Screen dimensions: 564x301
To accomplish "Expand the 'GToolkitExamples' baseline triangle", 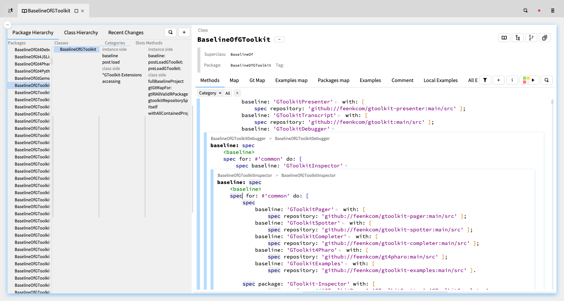I will pos(346,264).
